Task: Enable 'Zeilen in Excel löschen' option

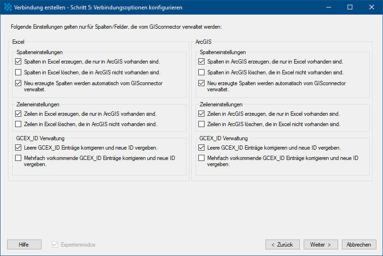Action: (18, 124)
